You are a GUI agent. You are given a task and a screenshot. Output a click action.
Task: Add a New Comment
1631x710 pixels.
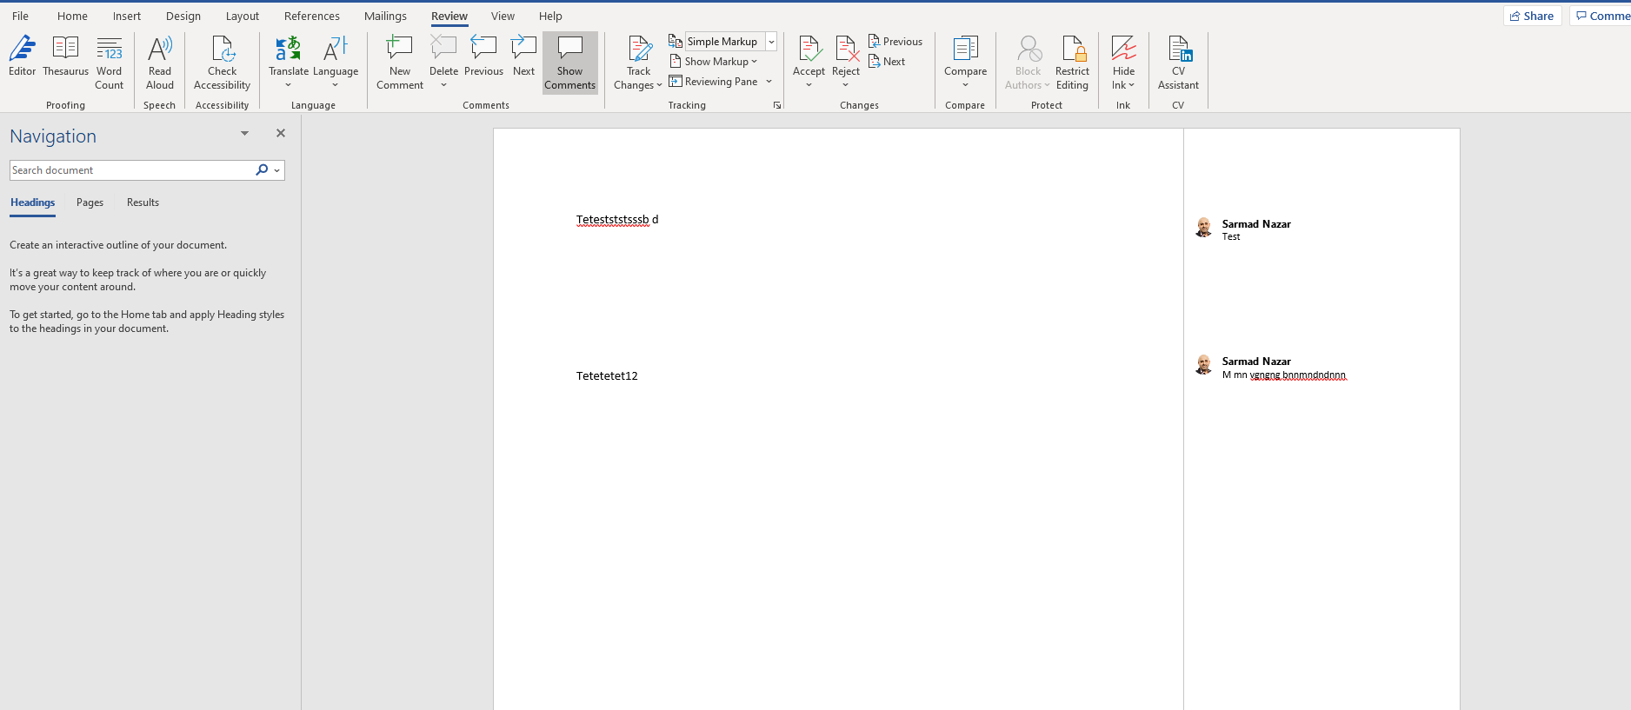400,63
